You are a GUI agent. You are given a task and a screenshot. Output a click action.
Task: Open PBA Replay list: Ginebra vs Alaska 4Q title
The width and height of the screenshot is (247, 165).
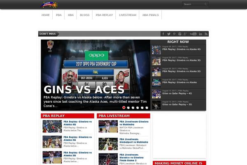77,123
